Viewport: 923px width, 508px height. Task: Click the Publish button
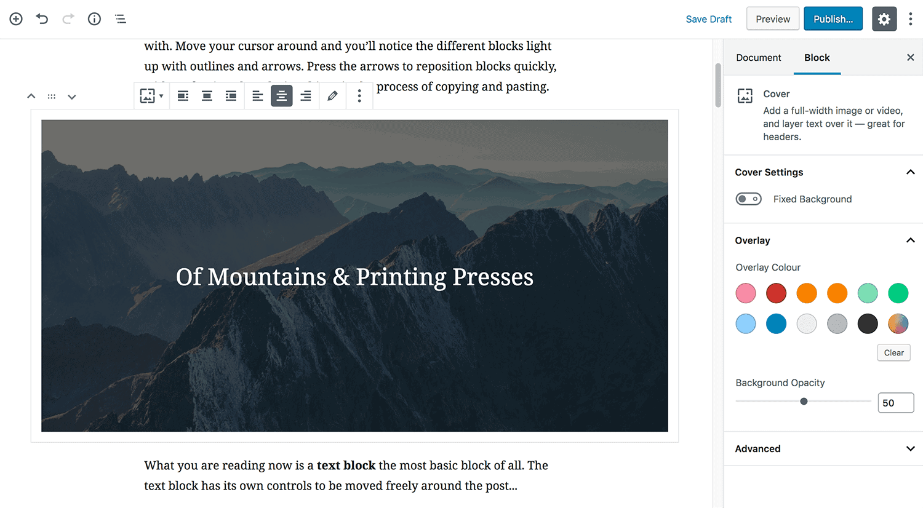point(833,19)
